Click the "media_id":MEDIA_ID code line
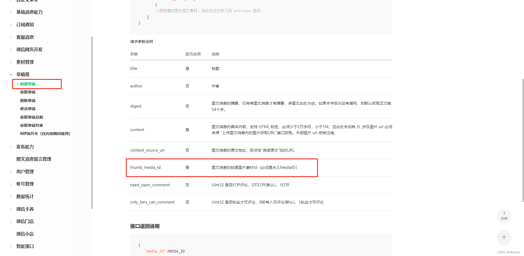524x256 pixels. click(165, 251)
